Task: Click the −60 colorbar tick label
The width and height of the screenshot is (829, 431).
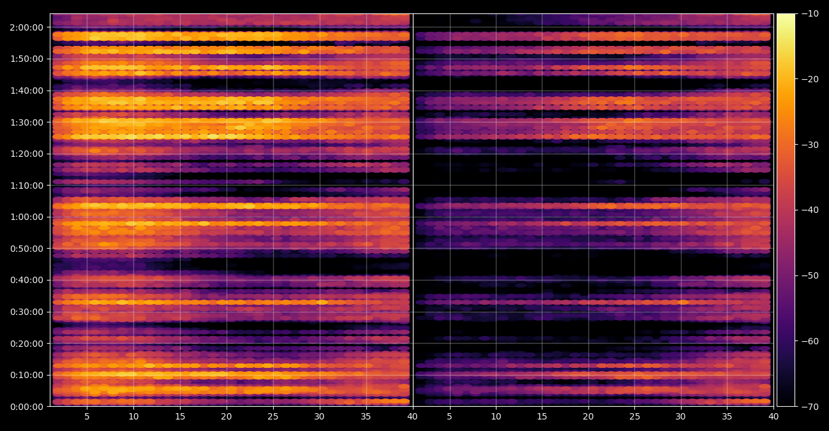Action: tap(809, 341)
